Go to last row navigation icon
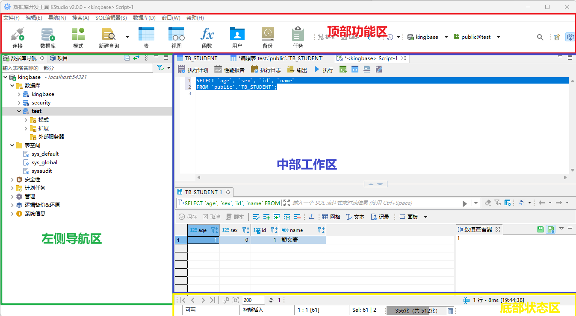The width and height of the screenshot is (576, 316). click(213, 300)
